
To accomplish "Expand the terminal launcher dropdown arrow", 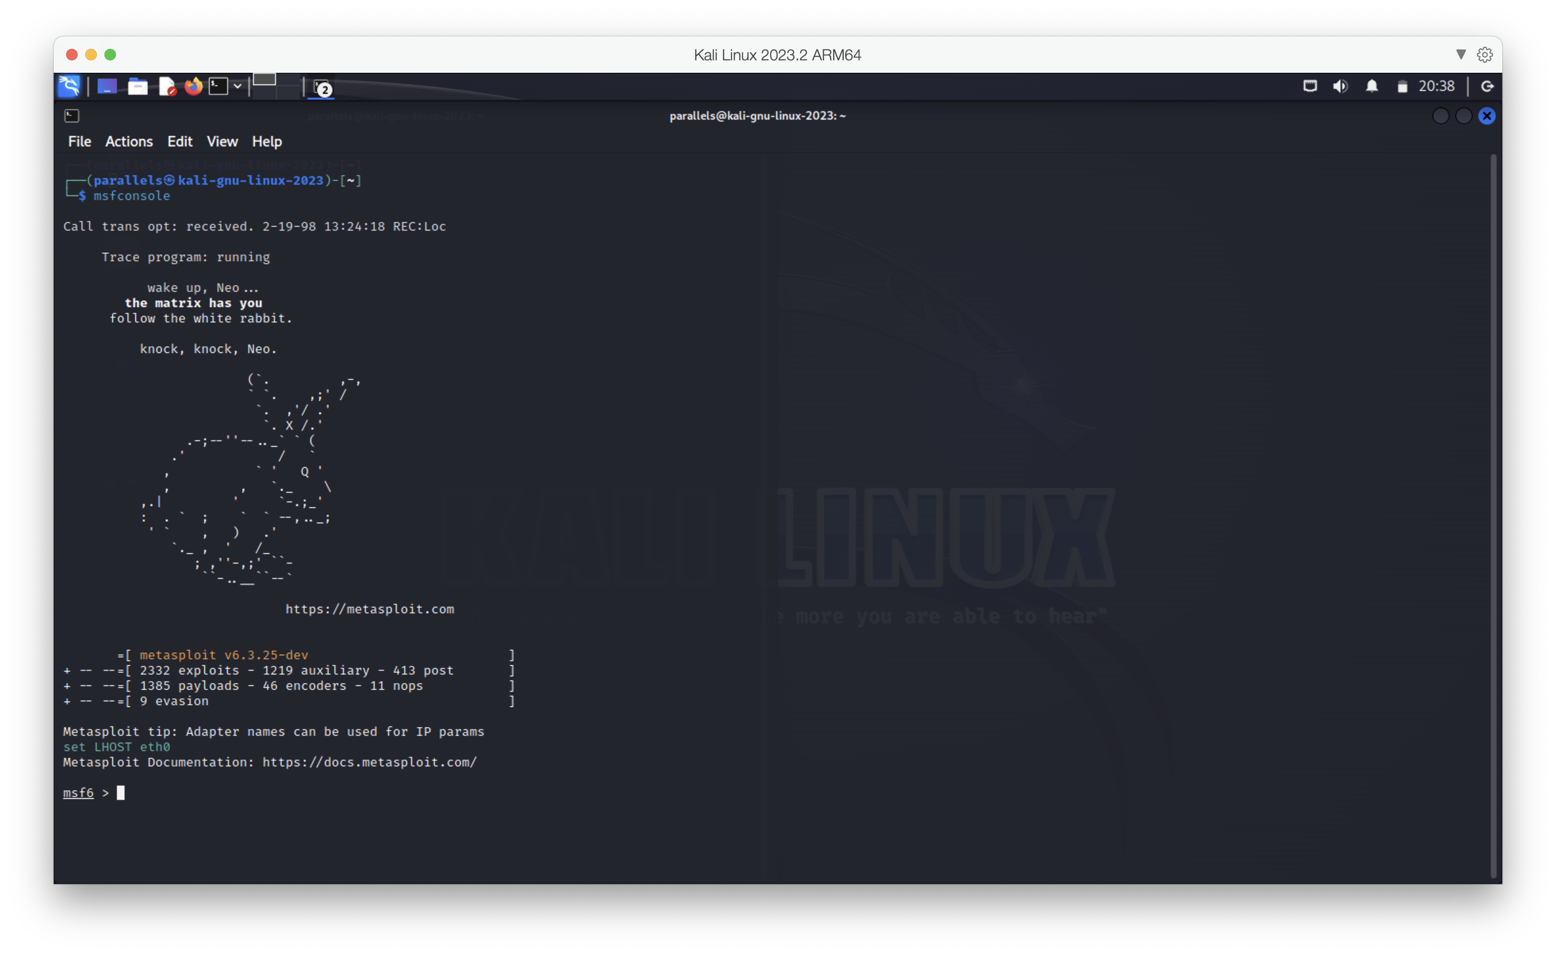I will point(238,87).
